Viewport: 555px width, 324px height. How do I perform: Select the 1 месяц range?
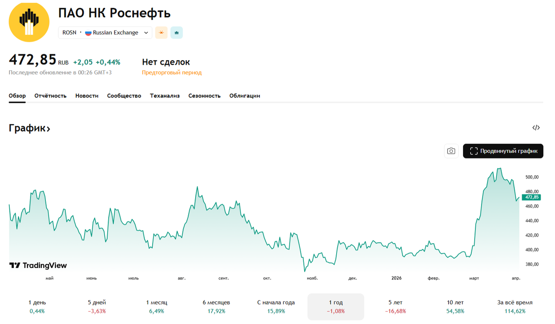[157, 306]
